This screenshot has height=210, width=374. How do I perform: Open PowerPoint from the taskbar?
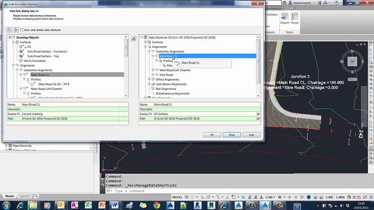(x=102, y=205)
